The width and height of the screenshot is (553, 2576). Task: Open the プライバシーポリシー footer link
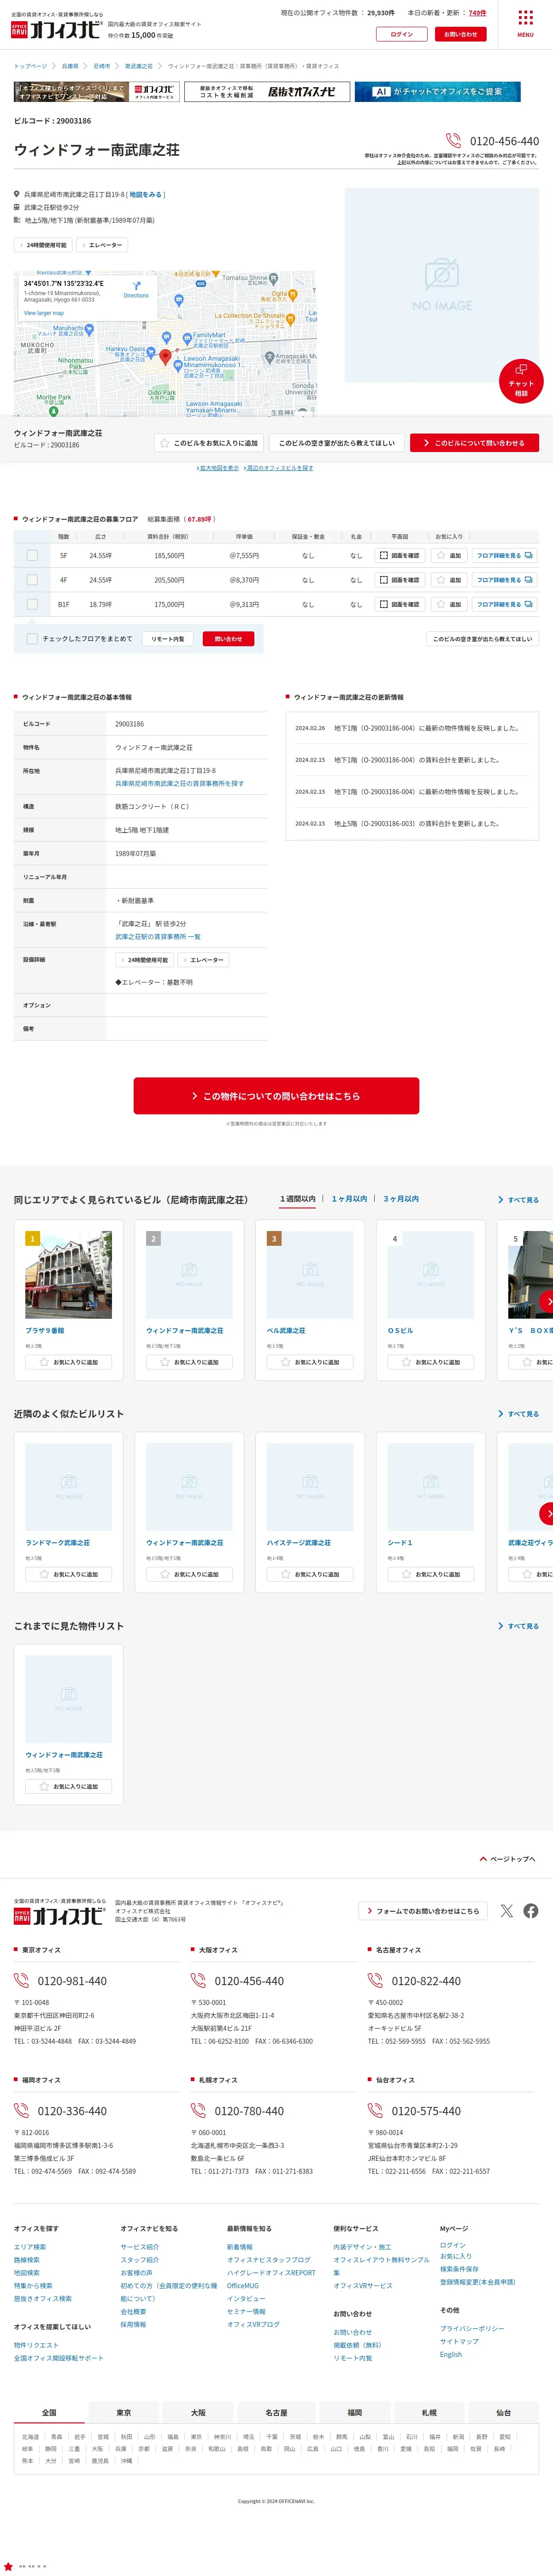click(472, 2329)
